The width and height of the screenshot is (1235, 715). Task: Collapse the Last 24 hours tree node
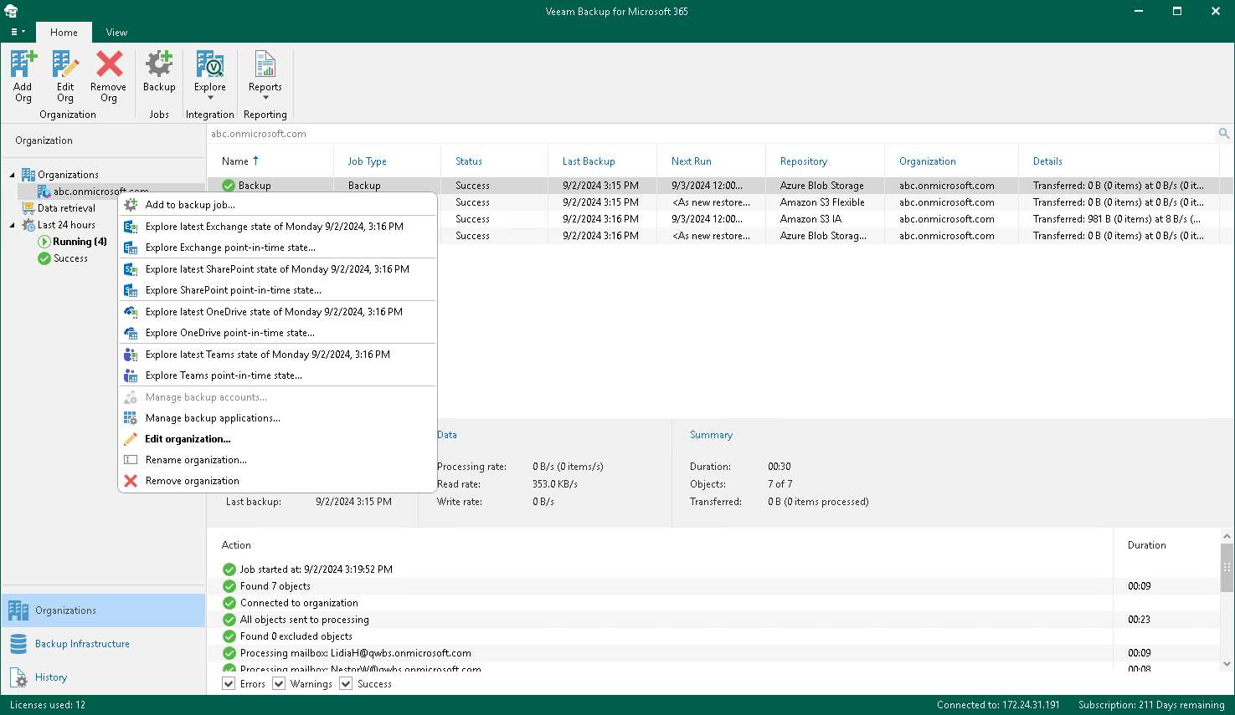(13, 225)
